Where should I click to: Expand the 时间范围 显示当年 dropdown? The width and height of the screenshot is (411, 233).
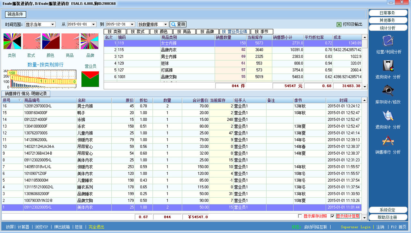coord(53,24)
